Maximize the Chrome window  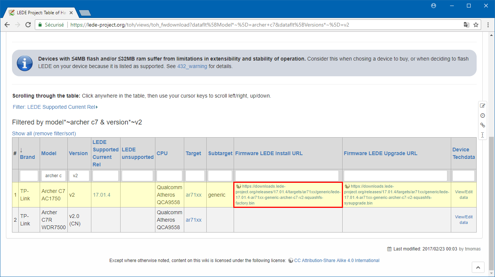pyautogui.click(x=468, y=6)
